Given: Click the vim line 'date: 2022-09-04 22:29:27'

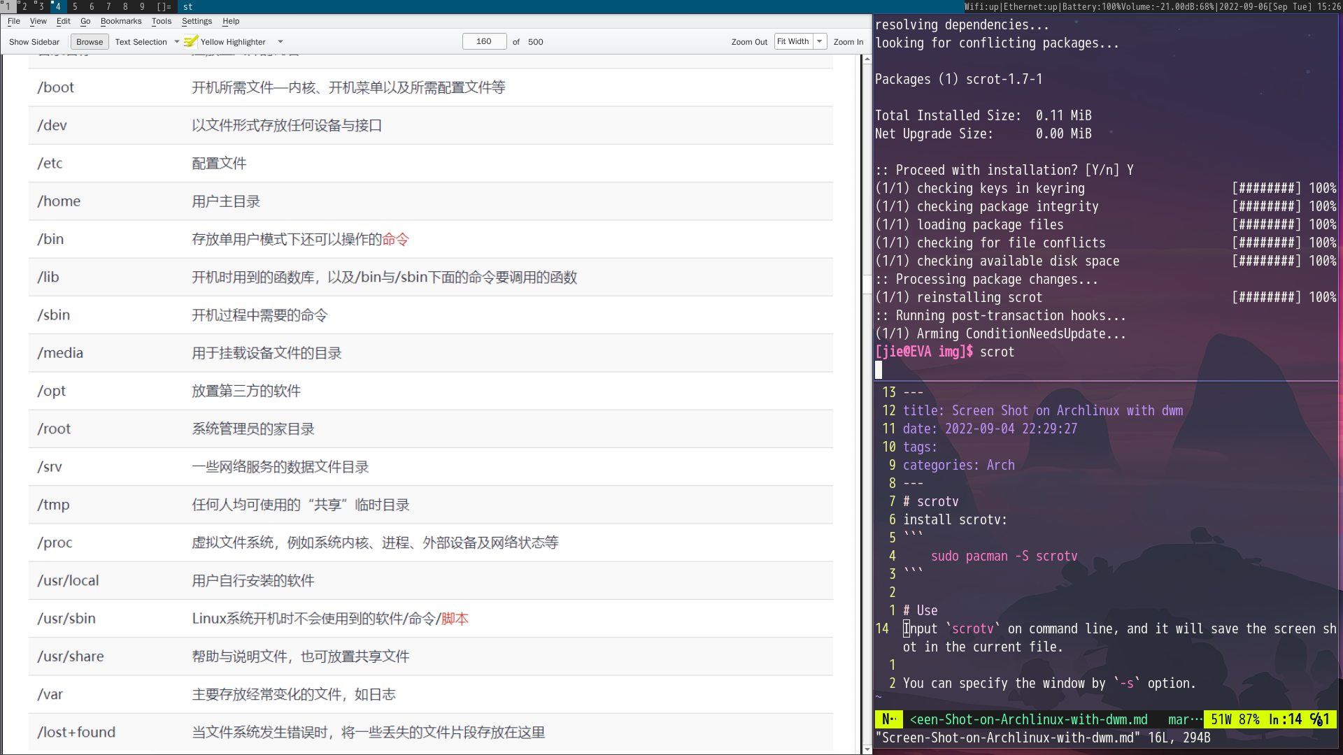Looking at the screenshot, I should click(990, 429).
